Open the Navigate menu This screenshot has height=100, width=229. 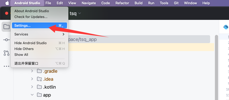[x=89, y=3]
